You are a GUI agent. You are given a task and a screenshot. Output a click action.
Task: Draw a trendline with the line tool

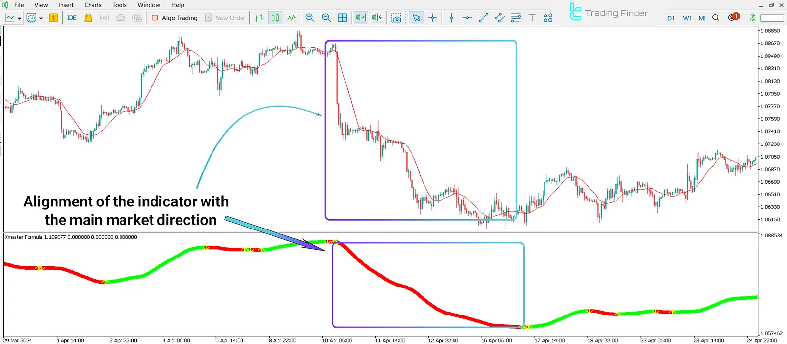pos(484,18)
